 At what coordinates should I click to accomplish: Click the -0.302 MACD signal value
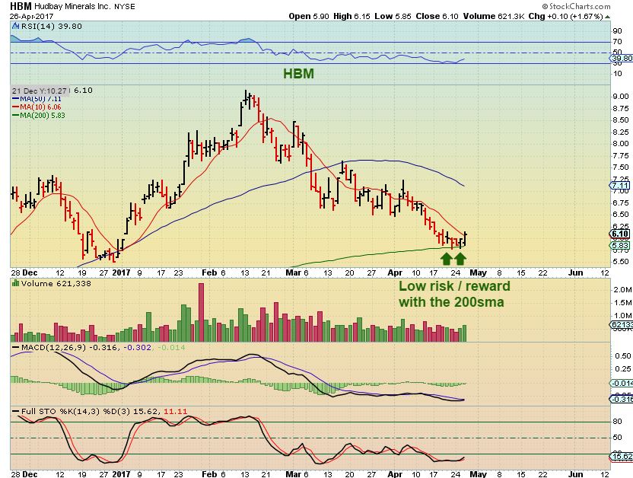click(137, 347)
